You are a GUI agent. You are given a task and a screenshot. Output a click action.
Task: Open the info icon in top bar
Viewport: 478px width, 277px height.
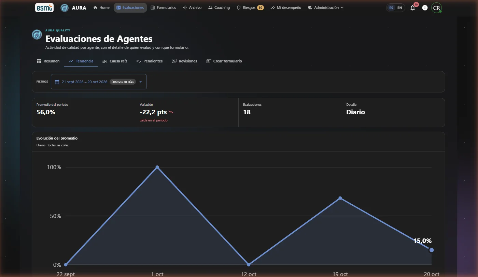[x=425, y=8]
